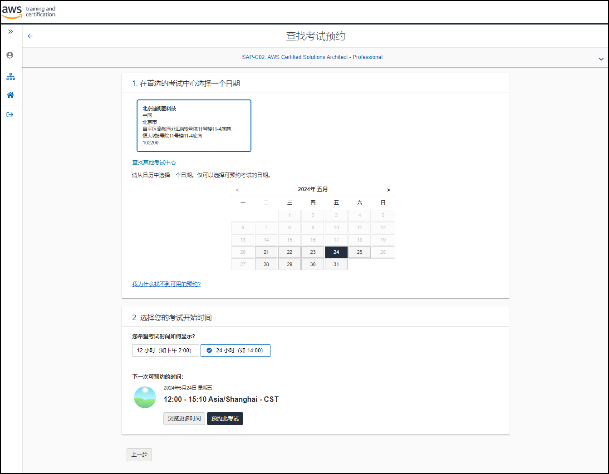Expand the SAP-C02 exam details chevron

601,59
